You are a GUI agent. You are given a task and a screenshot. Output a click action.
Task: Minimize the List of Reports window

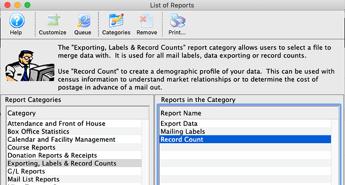click(17, 5)
